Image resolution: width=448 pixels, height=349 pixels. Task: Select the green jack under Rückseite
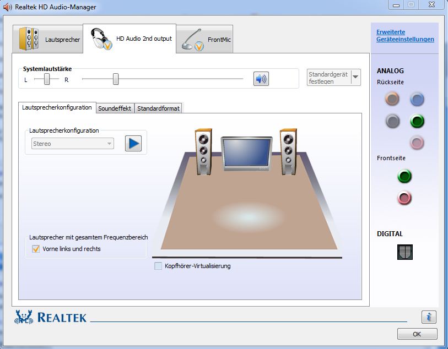point(417,121)
